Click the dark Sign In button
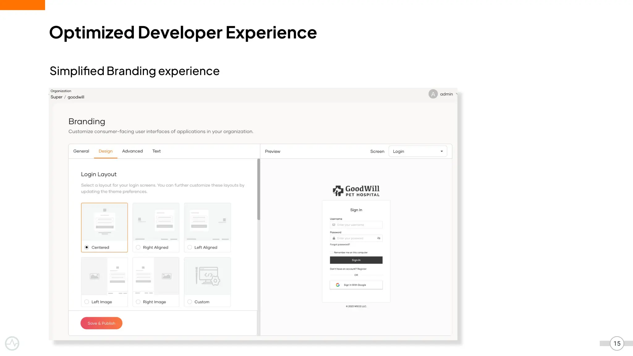This screenshot has height=356, width=633. click(356, 260)
